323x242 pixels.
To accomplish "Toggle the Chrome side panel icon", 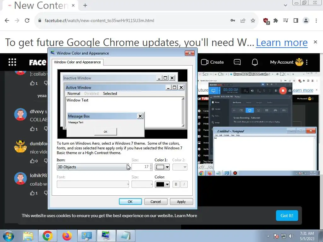I will tap(296, 20).
